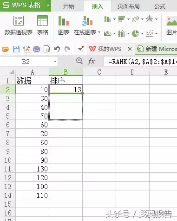The width and height of the screenshot is (177, 221).
Task: Insert a radar chart icon
Action: pyautogui.click(x=150, y=19)
